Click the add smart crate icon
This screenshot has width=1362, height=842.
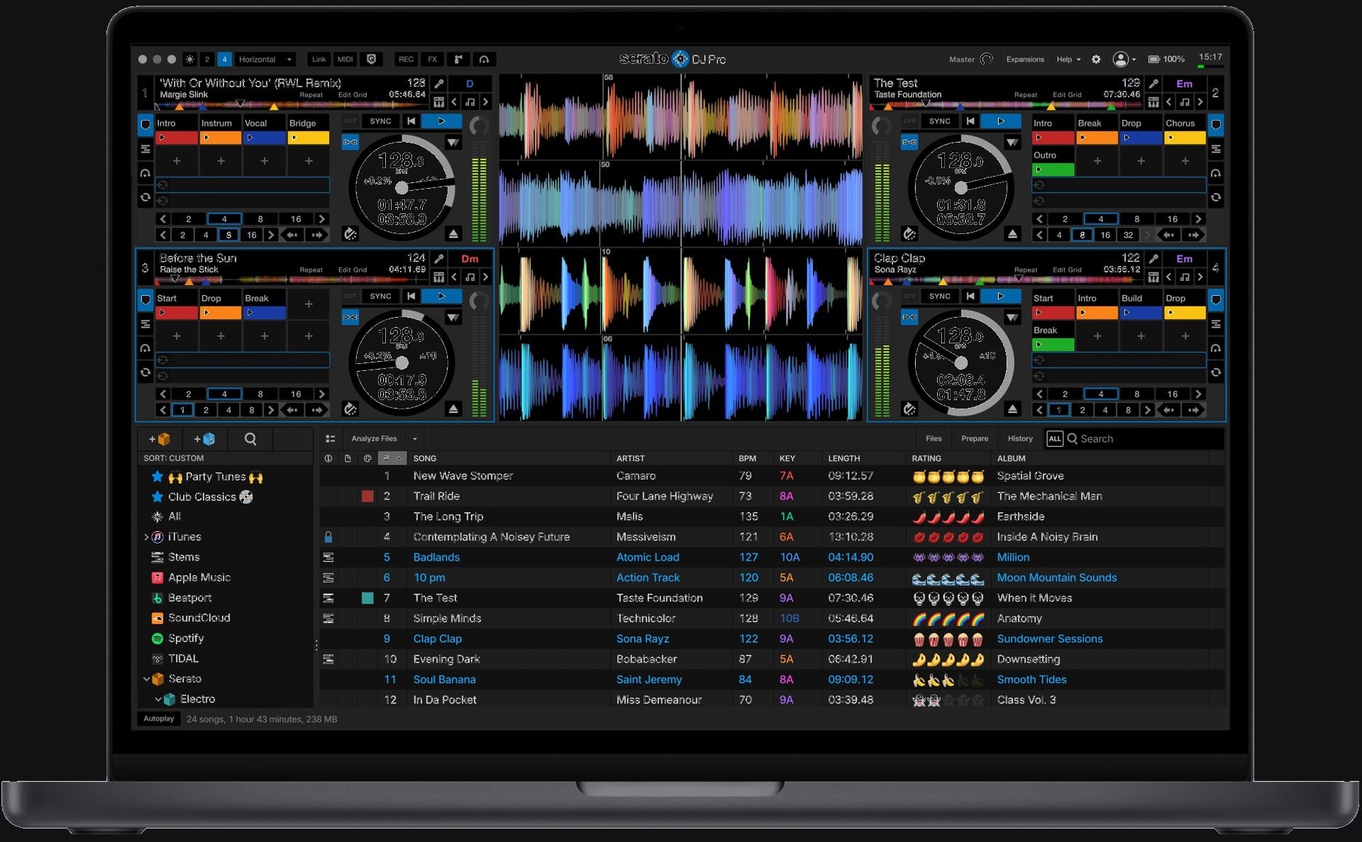(x=204, y=439)
